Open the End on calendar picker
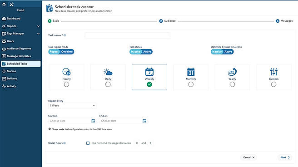 coord(144,121)
